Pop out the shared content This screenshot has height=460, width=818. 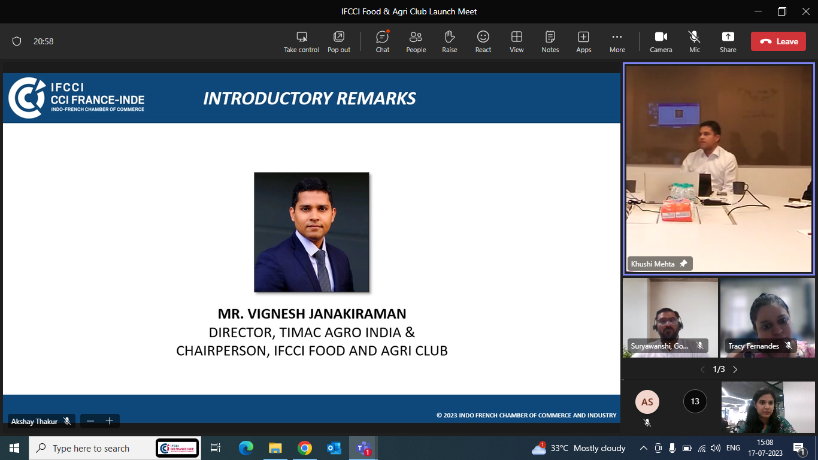coord(338,41)
